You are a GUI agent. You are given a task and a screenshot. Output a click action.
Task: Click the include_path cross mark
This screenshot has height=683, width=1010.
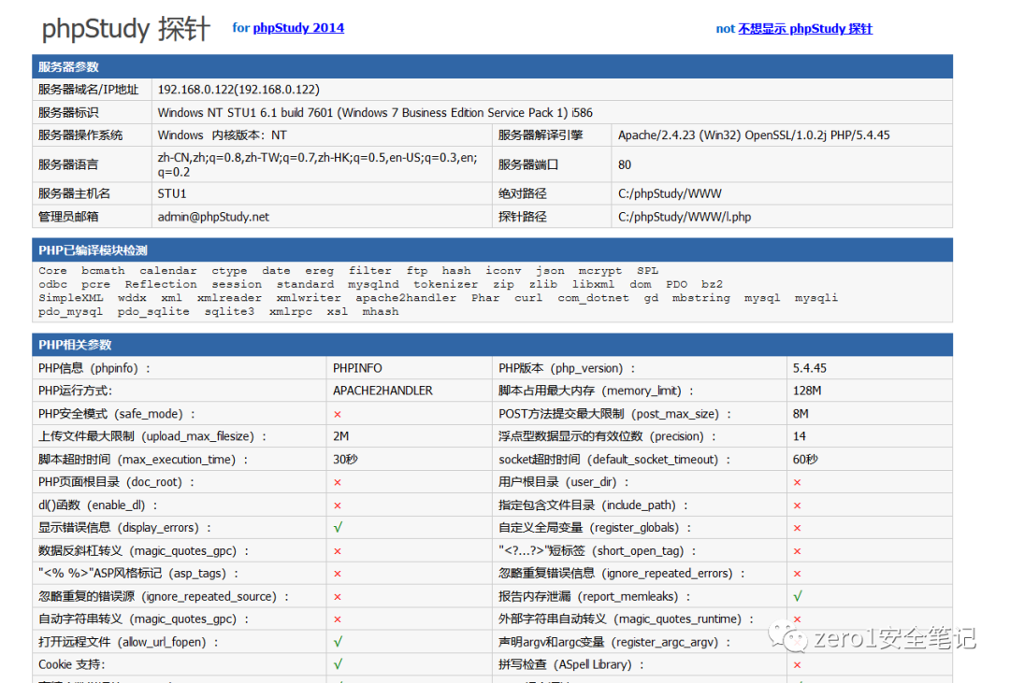click(x=798, y=506)
